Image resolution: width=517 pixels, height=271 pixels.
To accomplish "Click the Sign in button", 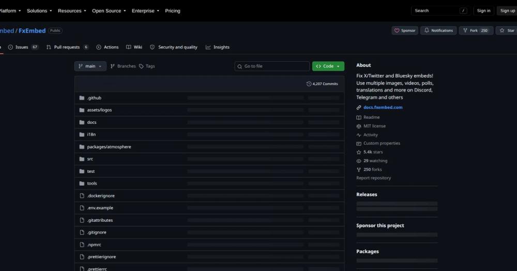I will pyautogui.click(x=483, y=11).
